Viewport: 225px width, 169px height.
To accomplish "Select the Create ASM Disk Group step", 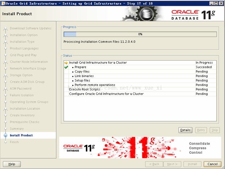I will click(27, 82).
